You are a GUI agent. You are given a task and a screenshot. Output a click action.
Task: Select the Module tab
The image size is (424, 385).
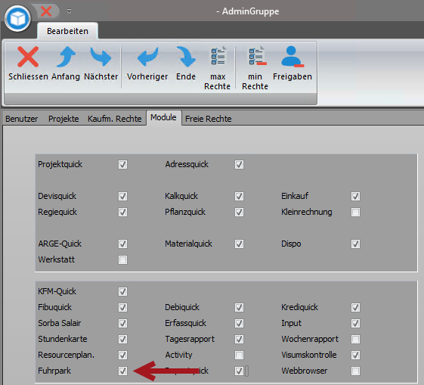pyautogui.click(x=163, y=117)
